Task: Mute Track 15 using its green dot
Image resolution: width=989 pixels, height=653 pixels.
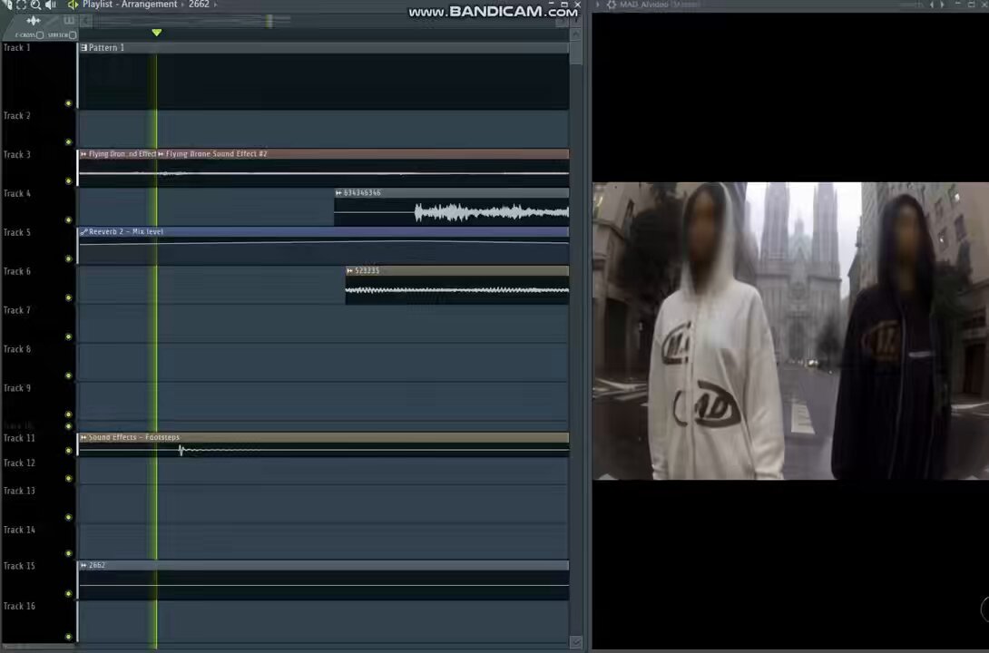Action: coord(69,594)
